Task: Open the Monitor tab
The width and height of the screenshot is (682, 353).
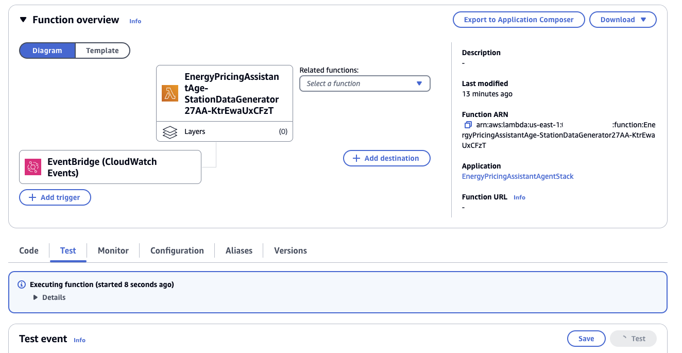Action: point(113,250)
